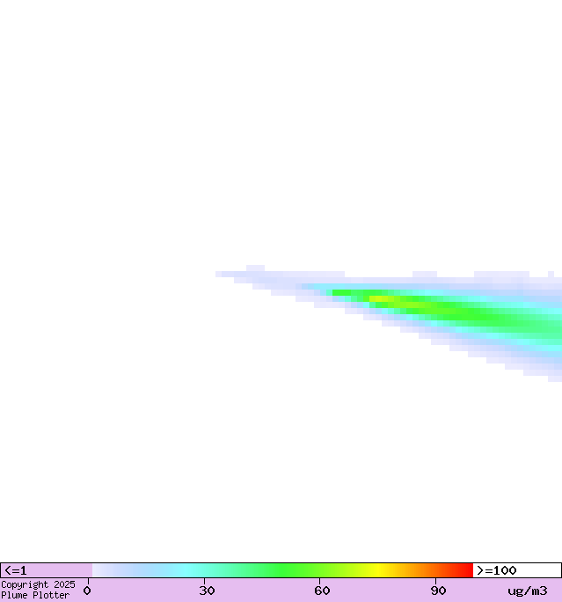The width and height of the screenshot is (562, 602).
Task: Click the leftmost blue tip of the plume
Action: pyautogui.click(x=220, y=274)
